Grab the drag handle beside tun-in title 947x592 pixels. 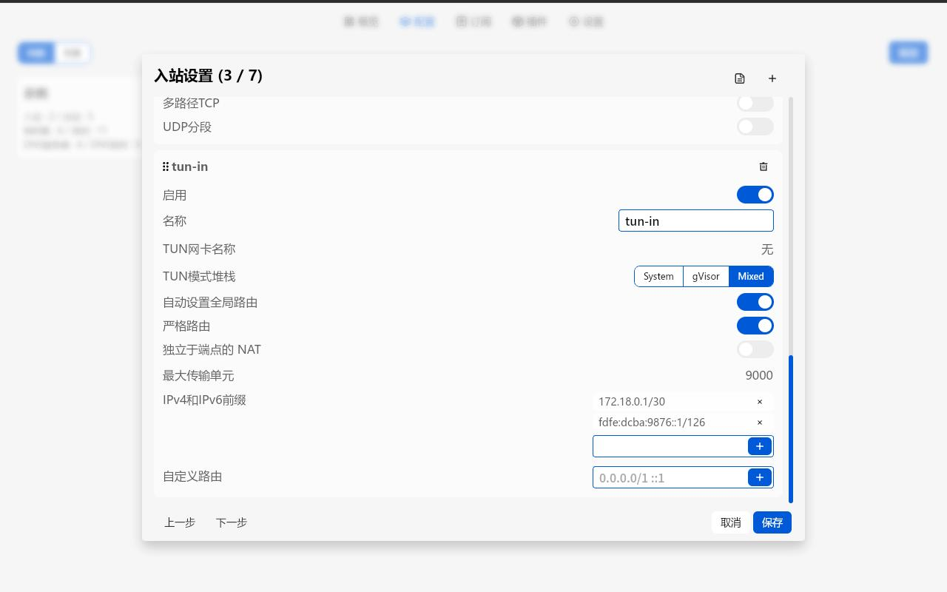(166, 166)
